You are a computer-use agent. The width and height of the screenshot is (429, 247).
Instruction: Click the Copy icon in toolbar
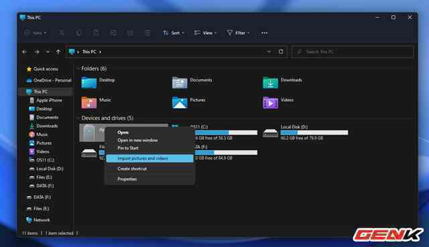point(79,33)
